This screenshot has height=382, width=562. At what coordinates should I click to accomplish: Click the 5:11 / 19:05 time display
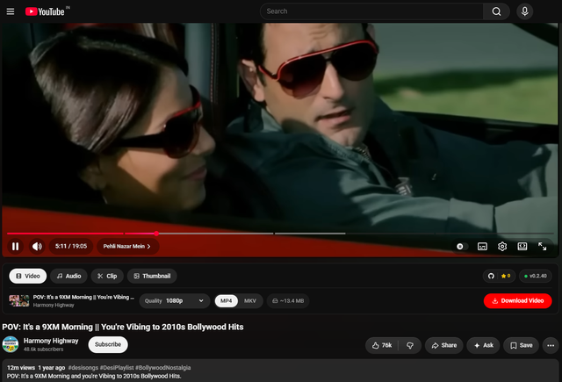pyautogui.click(x=71, y=246)
